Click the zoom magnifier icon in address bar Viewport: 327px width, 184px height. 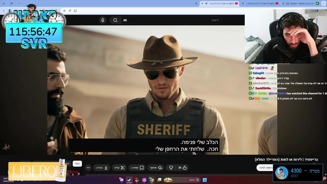click(70, 11)
